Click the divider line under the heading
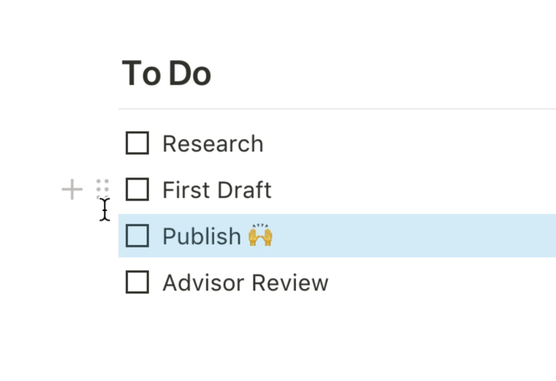 click(337, 109)
